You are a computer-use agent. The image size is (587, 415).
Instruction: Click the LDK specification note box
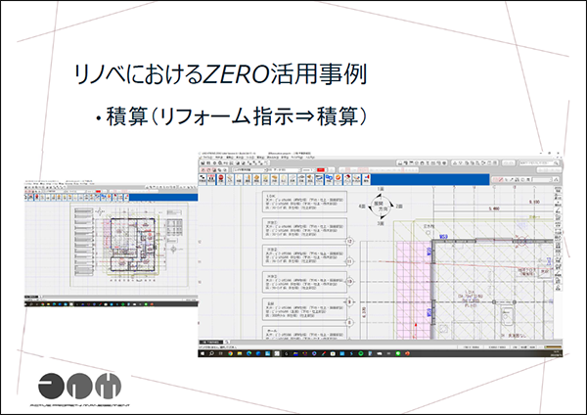[x=304, y=203]
